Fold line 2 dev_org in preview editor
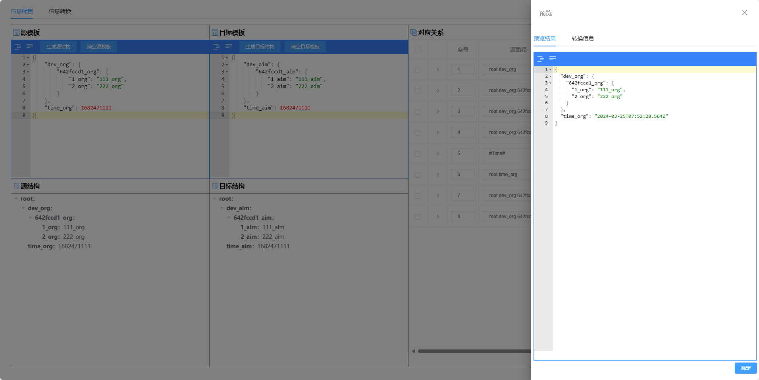759x380 pixels. [x=550, y=76]
